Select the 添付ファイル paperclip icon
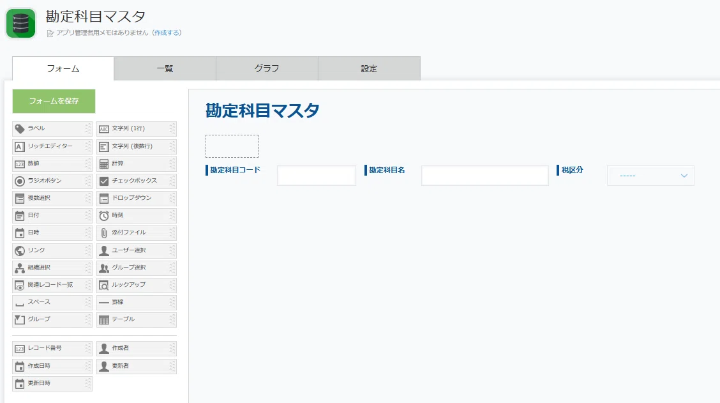This screenshot has height=403, width=720. coord(104,233)
